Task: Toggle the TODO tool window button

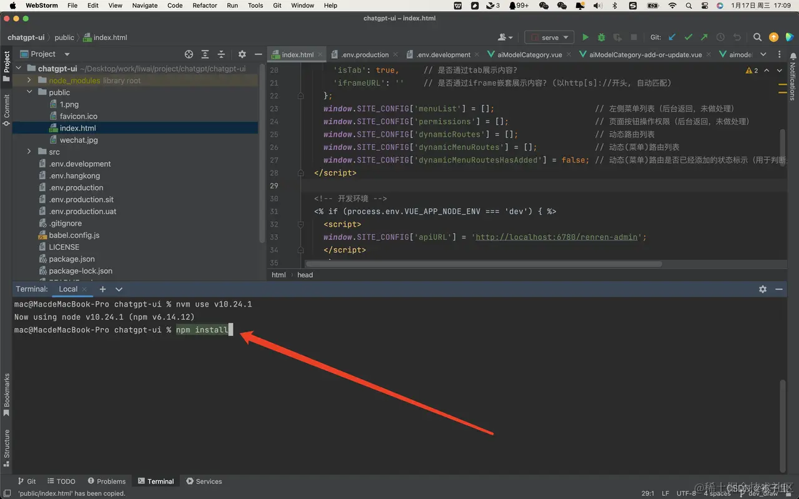Action: tap(61, 482)
